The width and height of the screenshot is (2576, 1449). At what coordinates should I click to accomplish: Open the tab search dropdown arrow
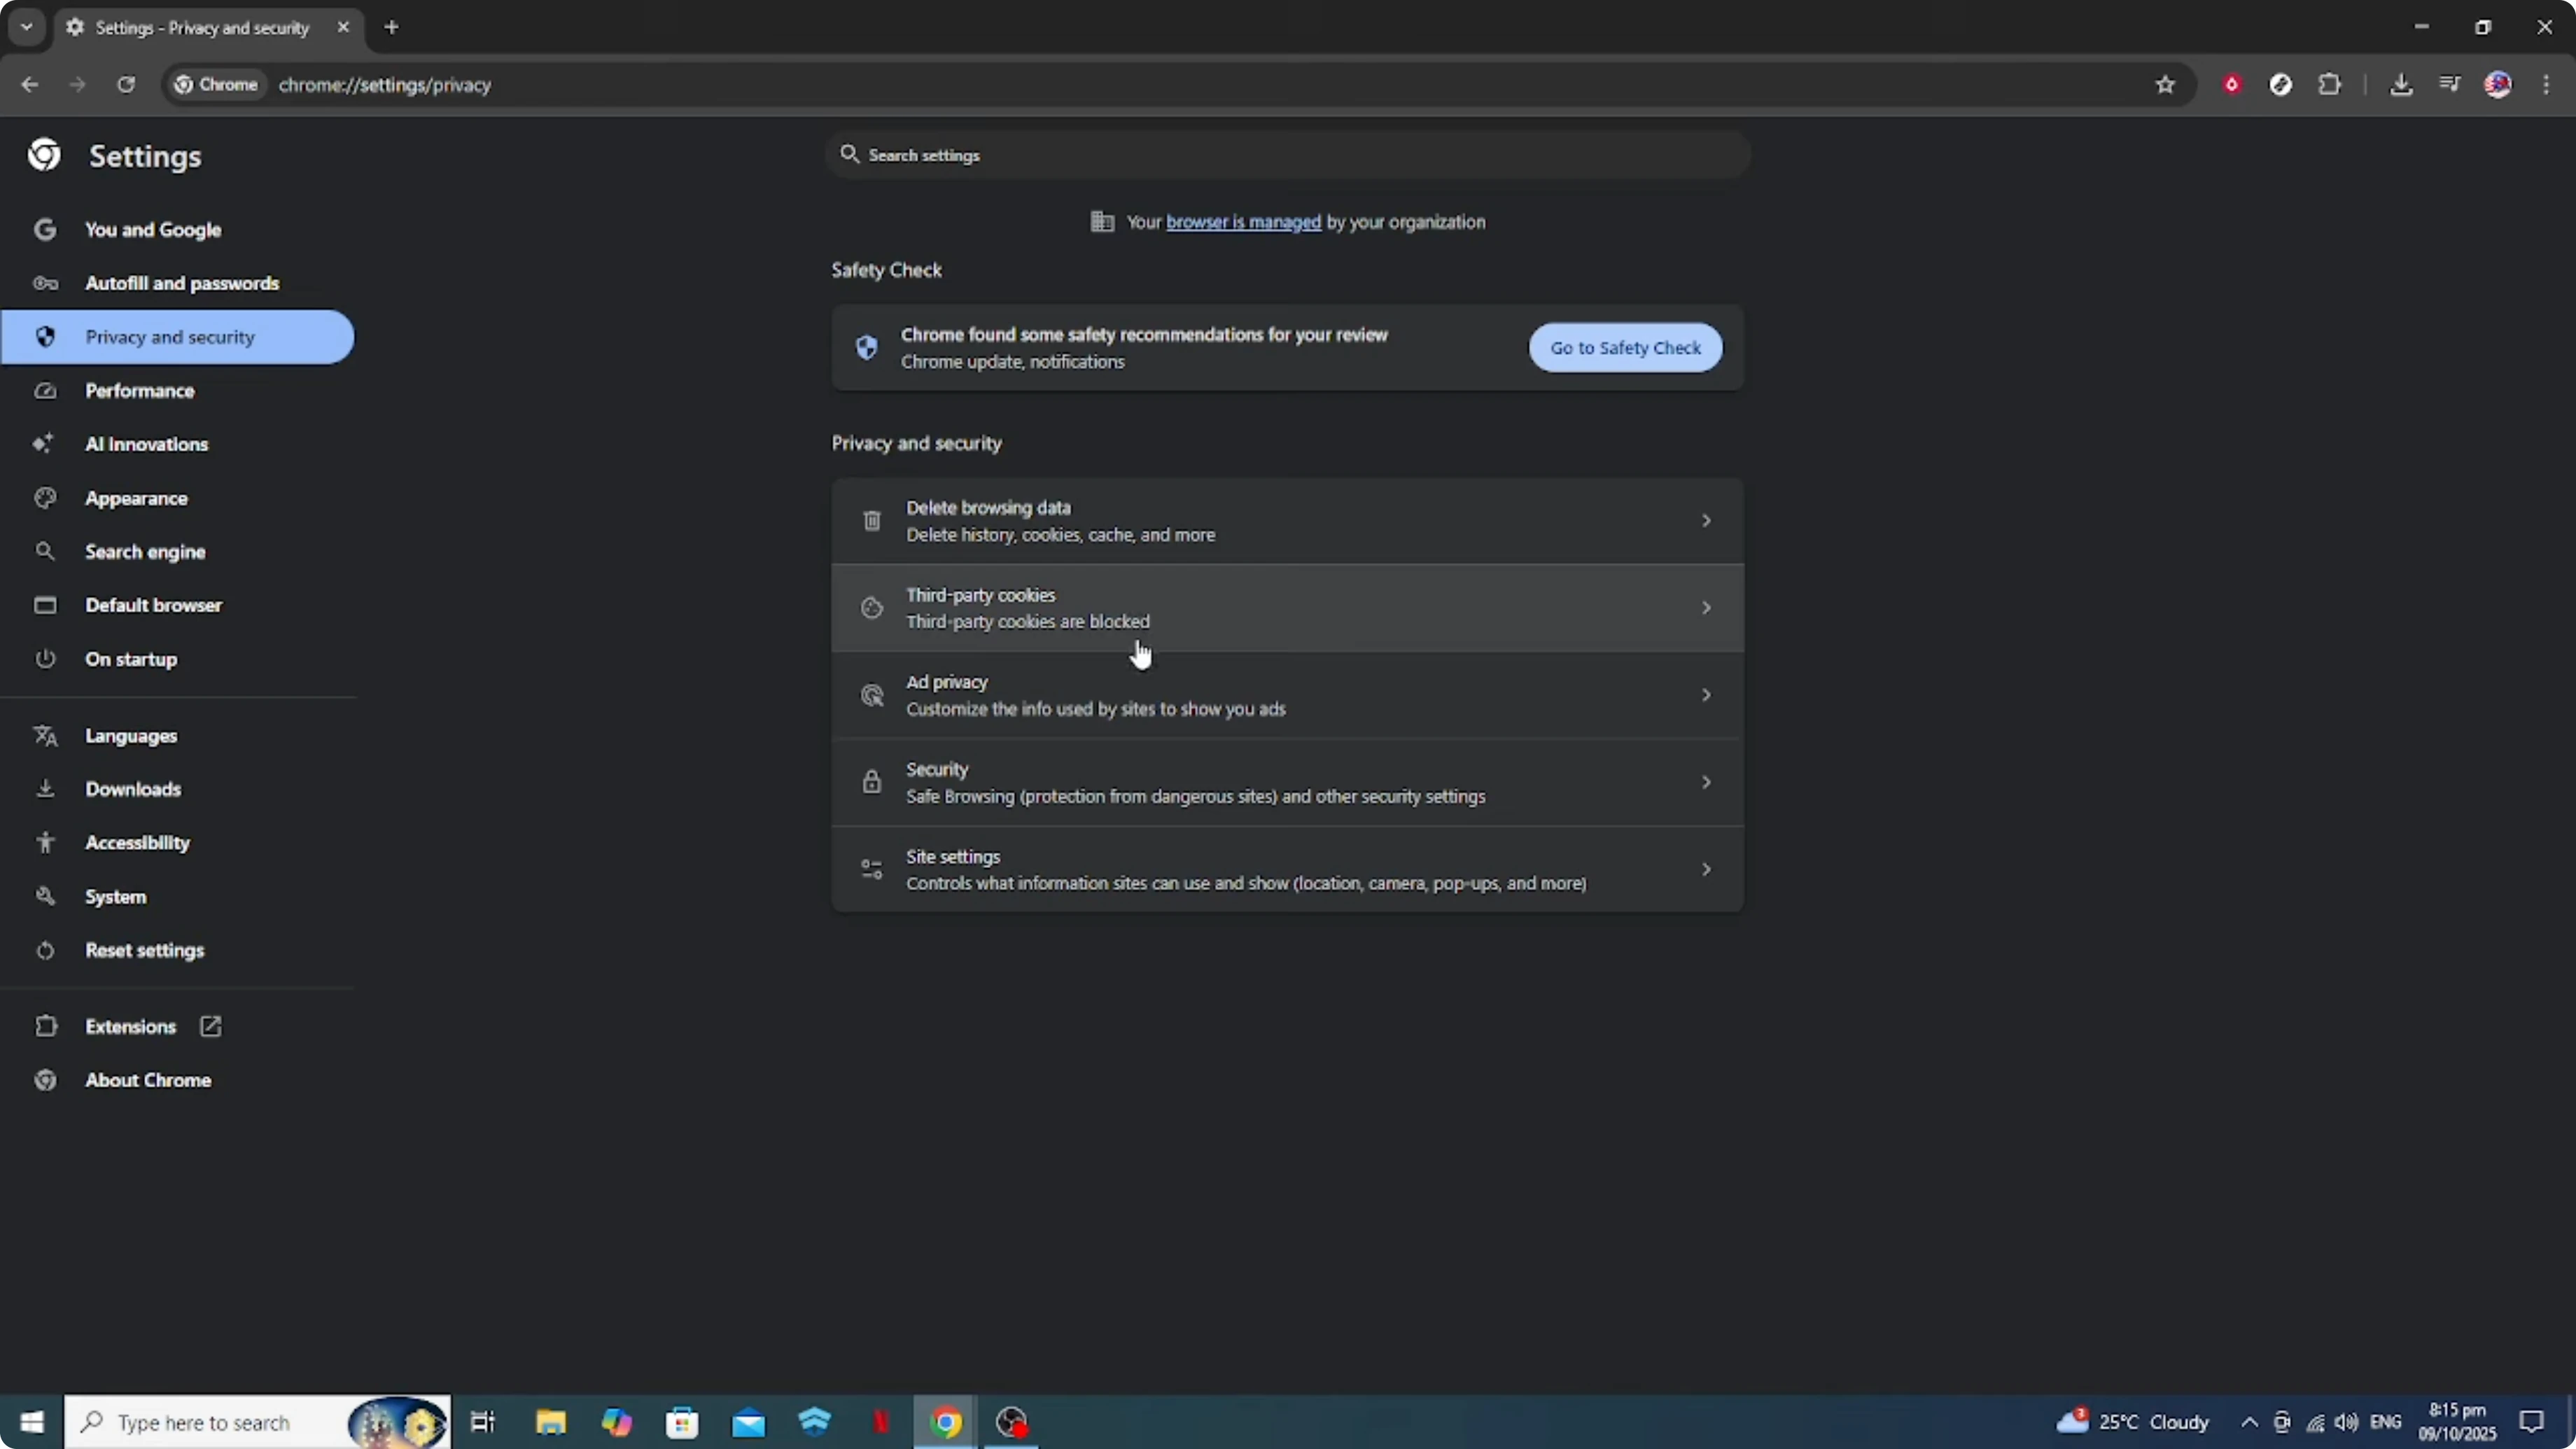[27, 27]
